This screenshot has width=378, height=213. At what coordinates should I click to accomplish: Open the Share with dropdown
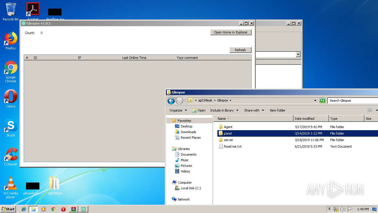(x=254, y=110)
